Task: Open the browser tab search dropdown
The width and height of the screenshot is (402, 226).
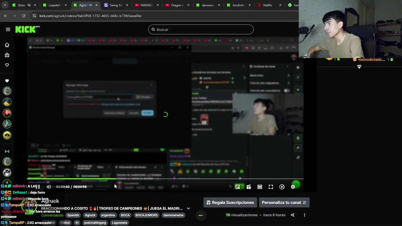Action: 5,5
